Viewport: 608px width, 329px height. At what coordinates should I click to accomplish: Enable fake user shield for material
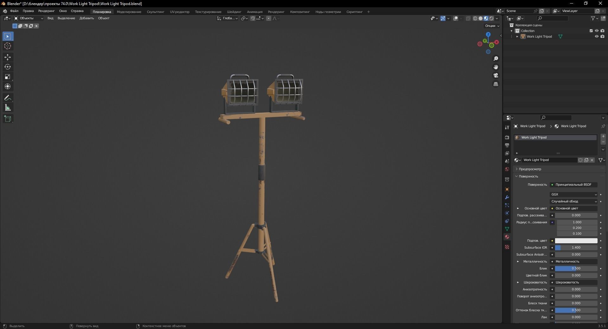pos(580,160)
